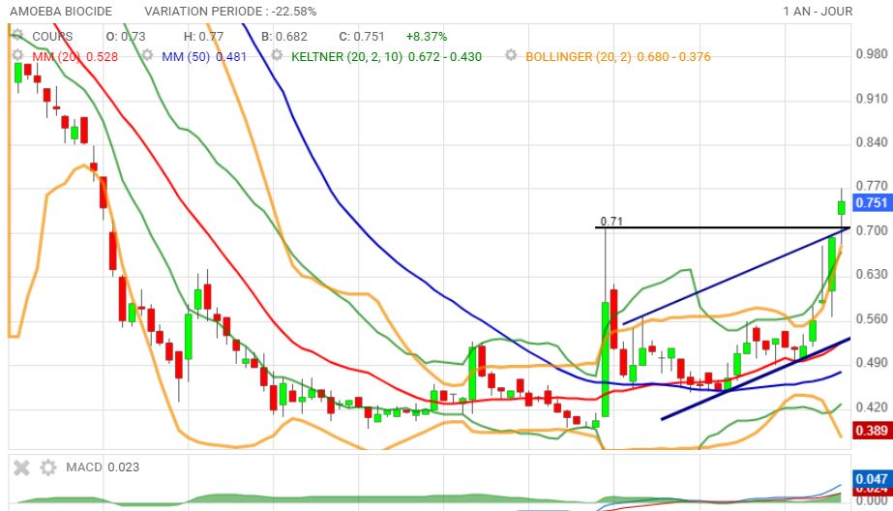This screenshot has width=893, height=511.
Task: Click the open value O: 0.73
Action: (x=126, y=37)
